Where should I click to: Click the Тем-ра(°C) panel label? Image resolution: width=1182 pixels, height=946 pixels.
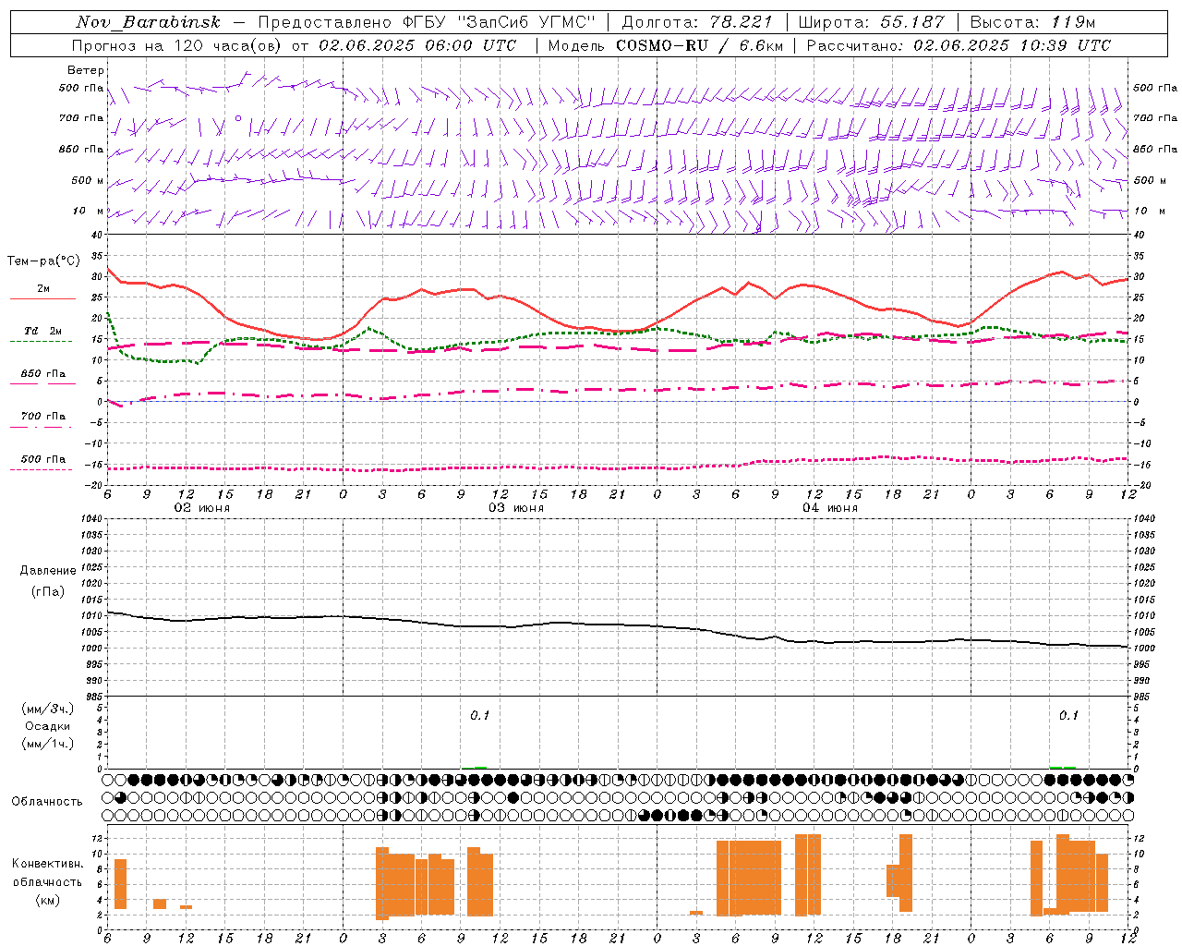[x=43, y=261]
